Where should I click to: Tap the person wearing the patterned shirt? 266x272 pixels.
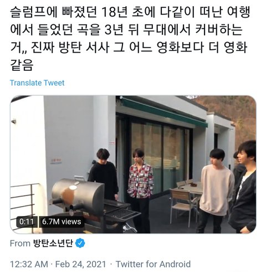[x=140, y=190]
